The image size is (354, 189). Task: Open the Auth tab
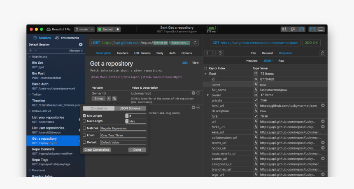172,53
